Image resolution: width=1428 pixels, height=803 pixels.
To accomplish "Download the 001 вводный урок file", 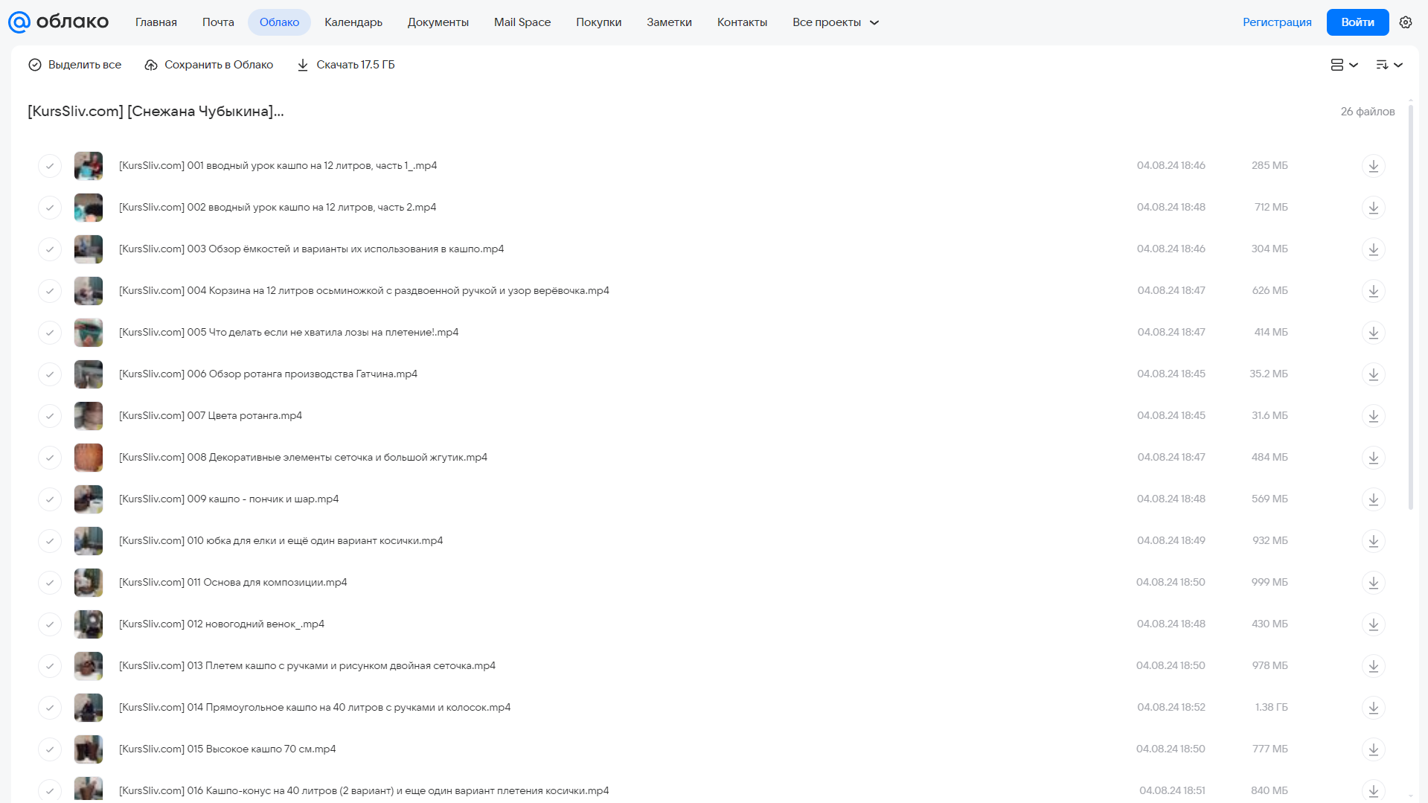I will (x=1374, y=166).
